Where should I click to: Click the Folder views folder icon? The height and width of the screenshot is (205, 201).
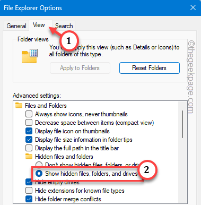[30, 56]
